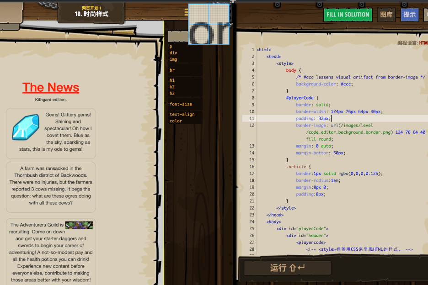Show hints with the 提示 button
This screenshot has width=428, height=285.
(x=409, y=15)
